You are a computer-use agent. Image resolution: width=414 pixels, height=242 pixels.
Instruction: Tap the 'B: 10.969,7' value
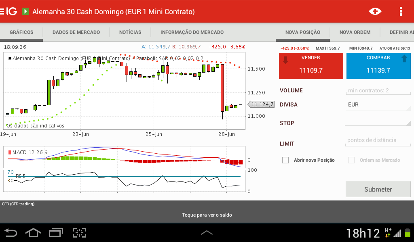coord(186,47)
